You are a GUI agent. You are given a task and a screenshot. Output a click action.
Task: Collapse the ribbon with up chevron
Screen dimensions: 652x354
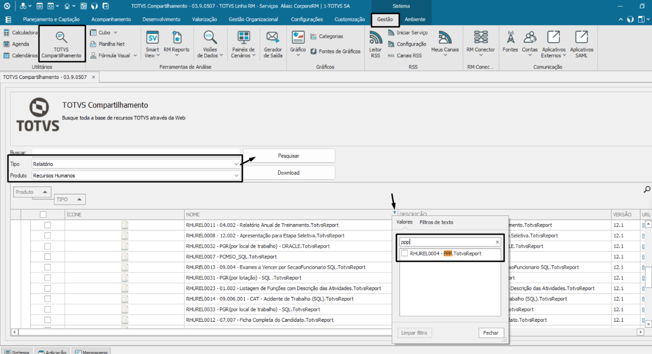coord(621,19)
